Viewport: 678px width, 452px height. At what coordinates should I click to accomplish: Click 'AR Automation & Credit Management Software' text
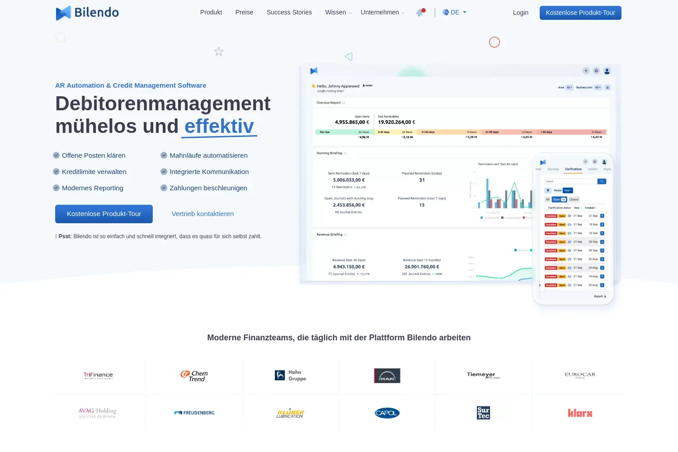131,85
